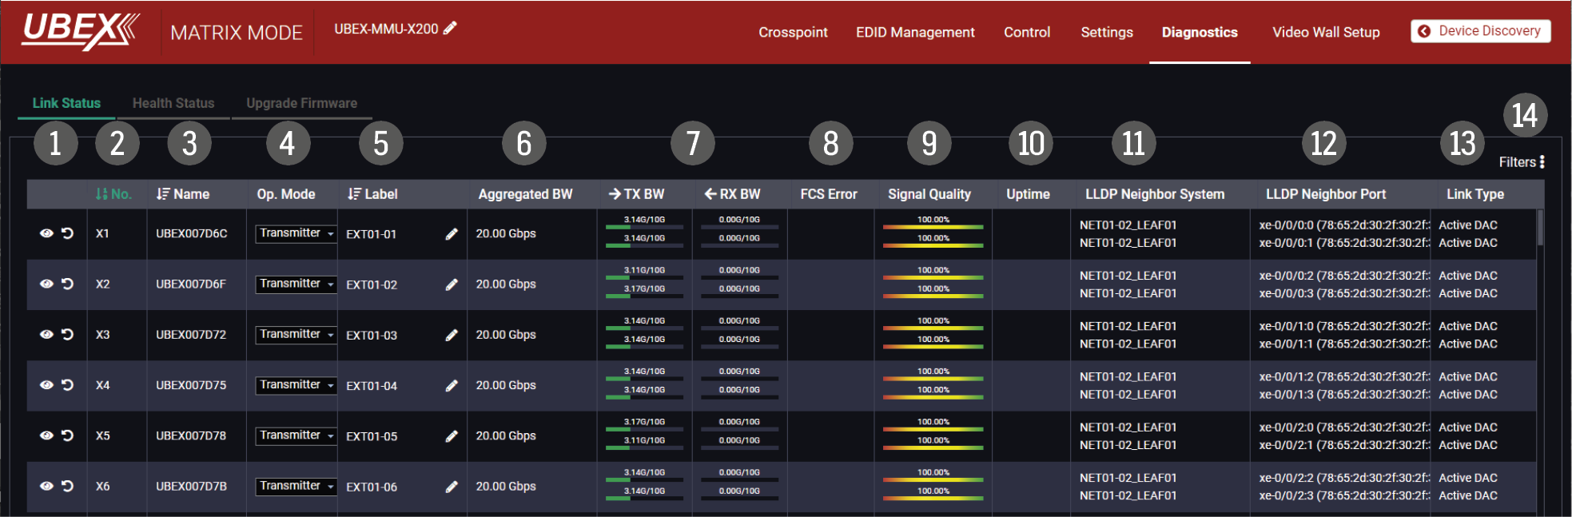The image size is (1572, 517).
Task: Select the Diagnostics menu
Action: click(1200, 32)
